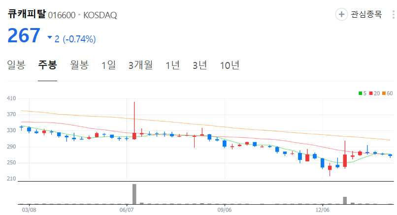Click the red 20-period moving average swatch
This screenshot has width=397, height=215.
pos(371,93)
